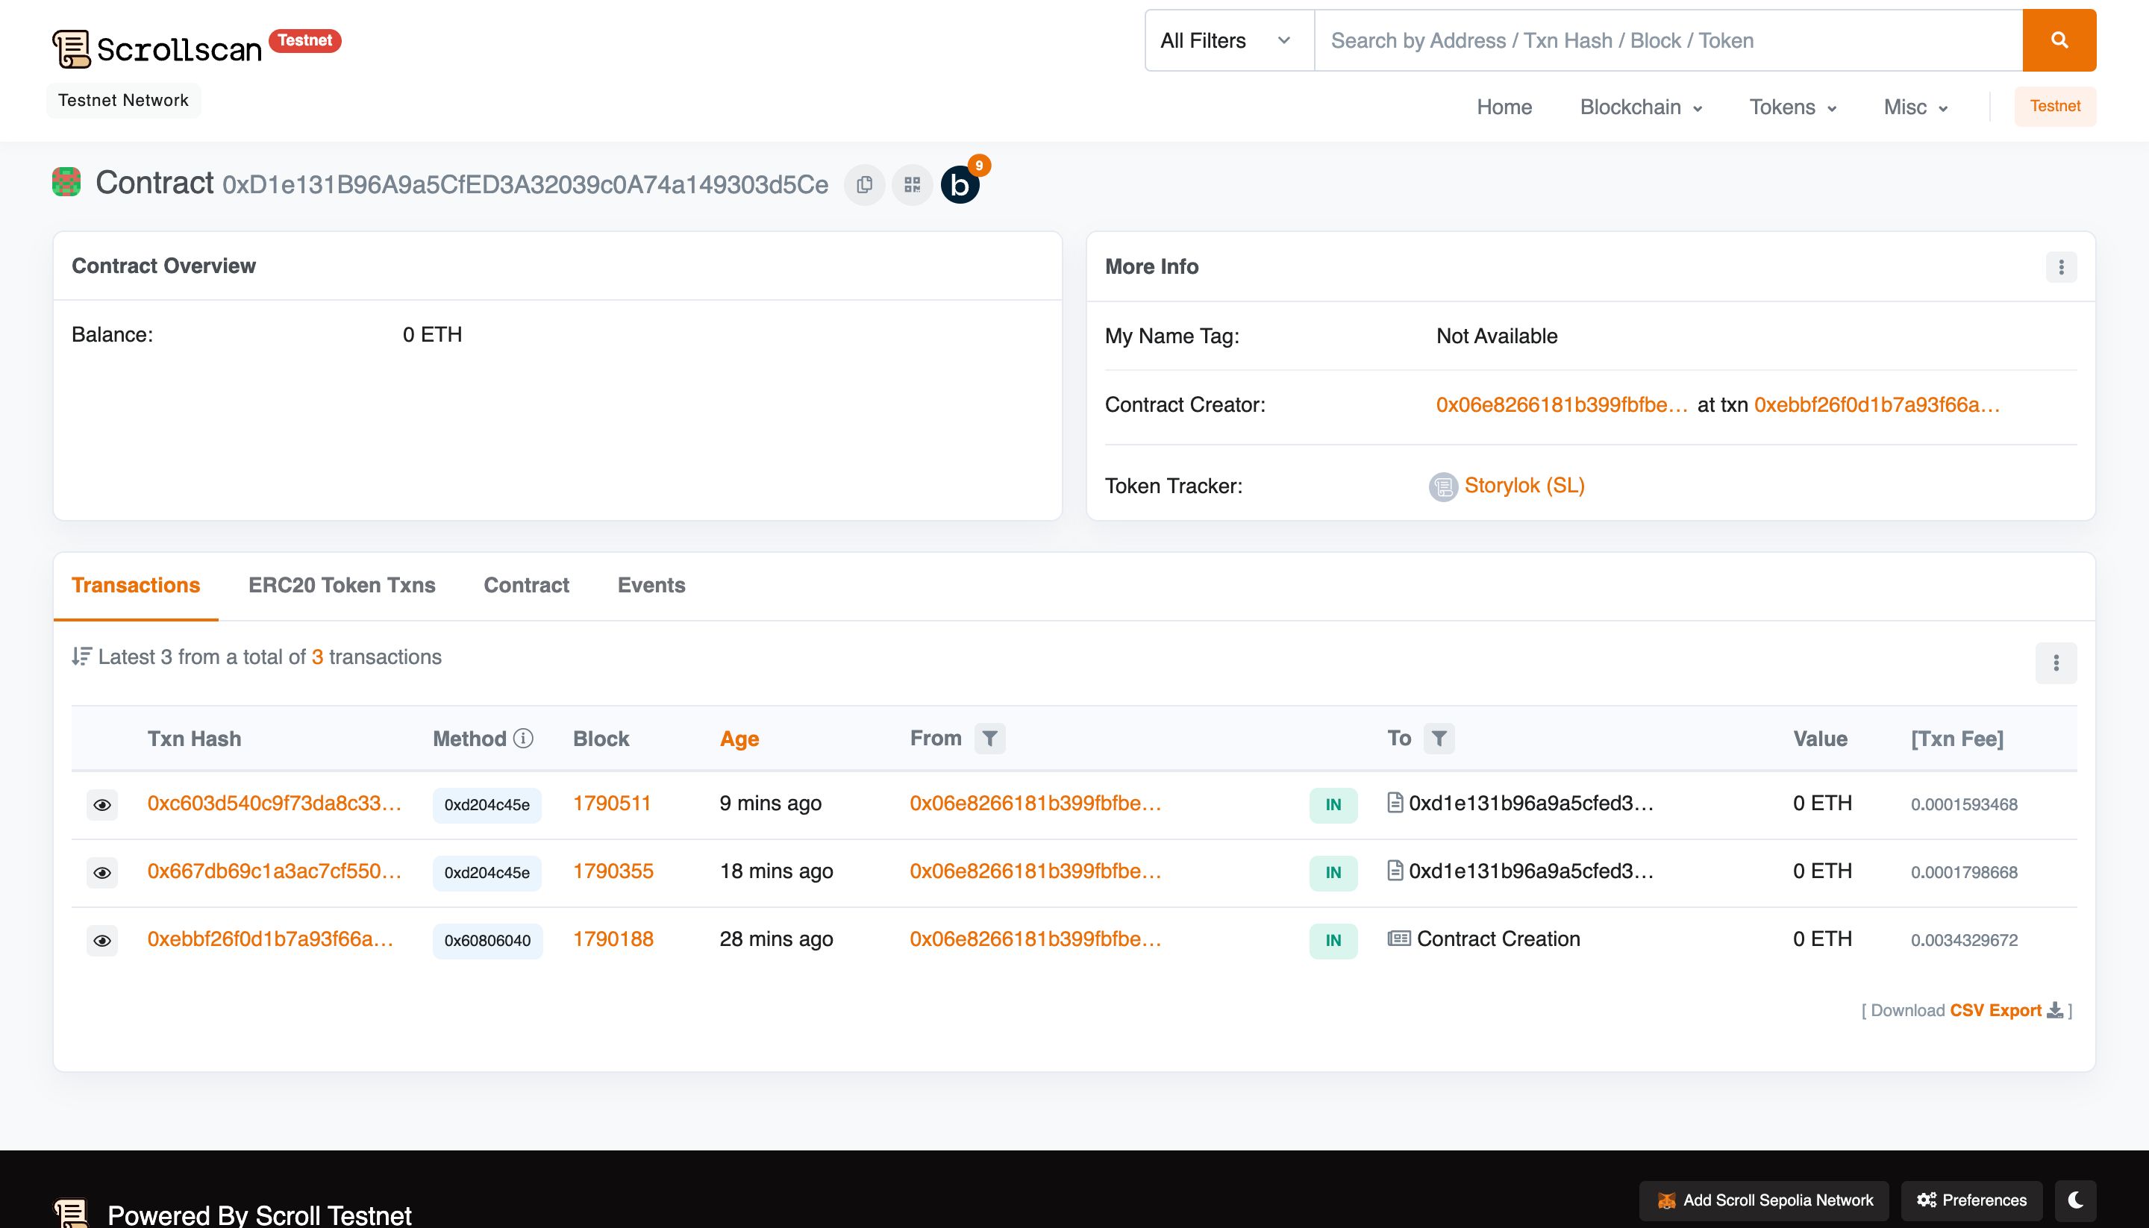Filter by From address
Screen dimensions: 2149x1228
(990, 739)
